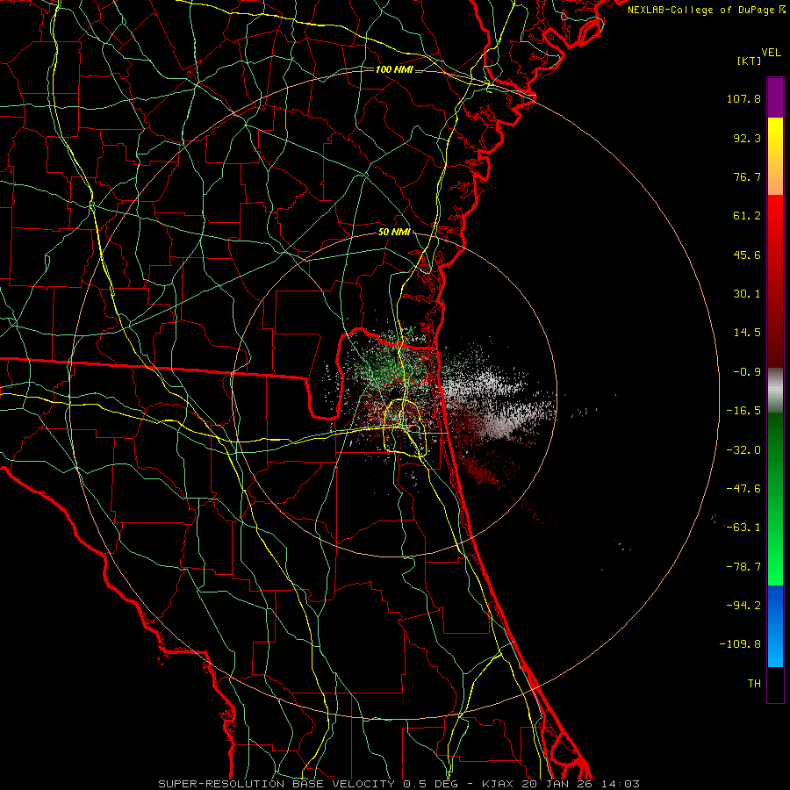Viewport: 790px width, 790px height.
Task: Click the -109.8 legend value
Action: (740, 644)
